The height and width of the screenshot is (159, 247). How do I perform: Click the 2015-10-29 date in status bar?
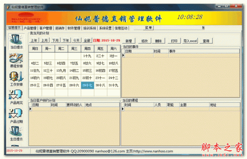pyautogui.click(x=14, y=151)
